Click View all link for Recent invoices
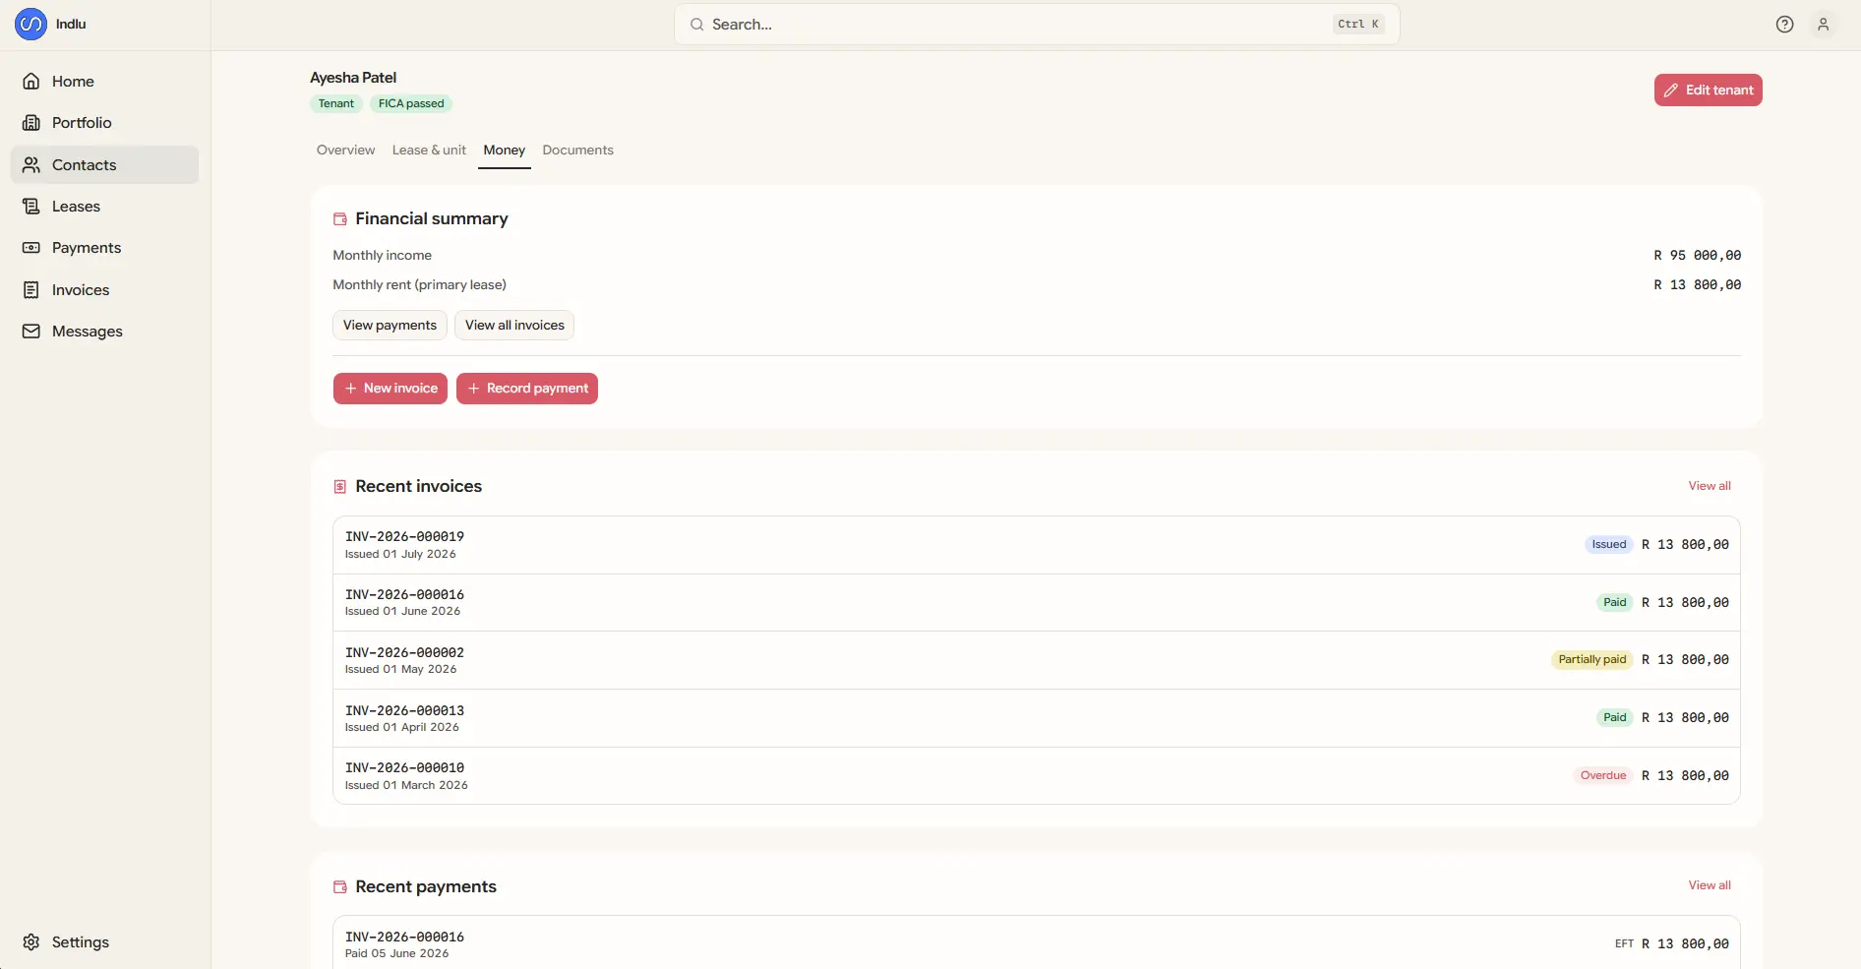1861x969 pixels. (x=1710, y=486)
